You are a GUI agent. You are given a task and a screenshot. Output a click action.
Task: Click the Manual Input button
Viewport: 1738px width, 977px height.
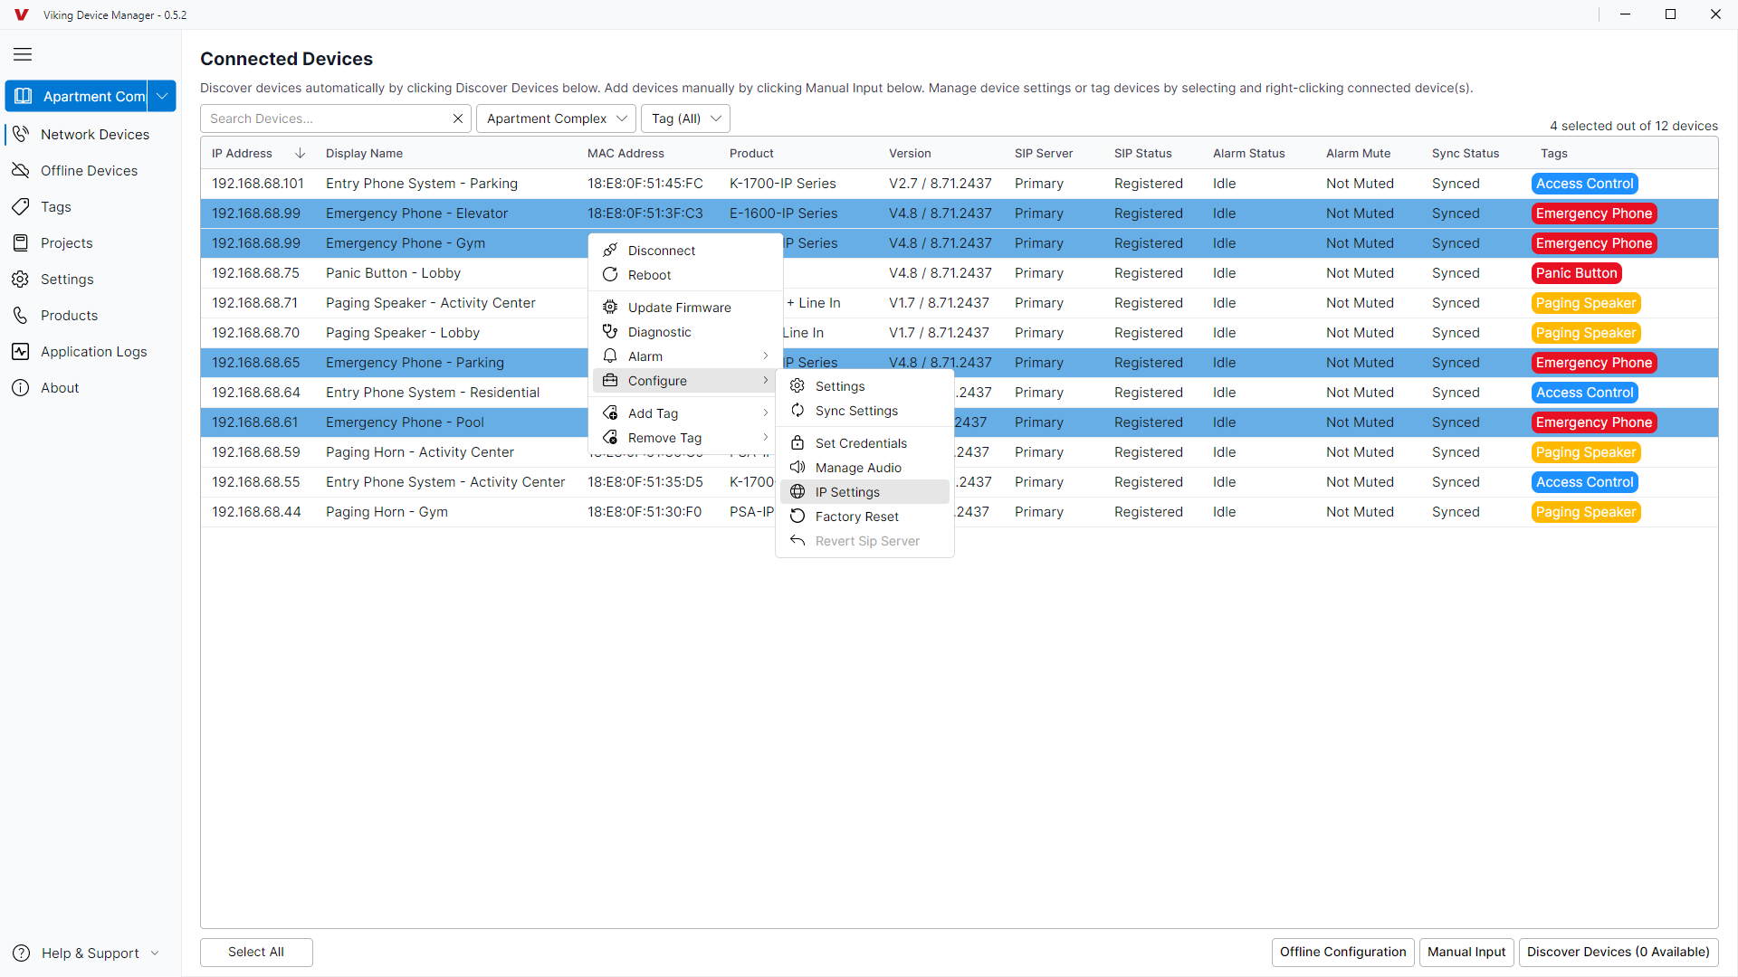pos(1466,952)
